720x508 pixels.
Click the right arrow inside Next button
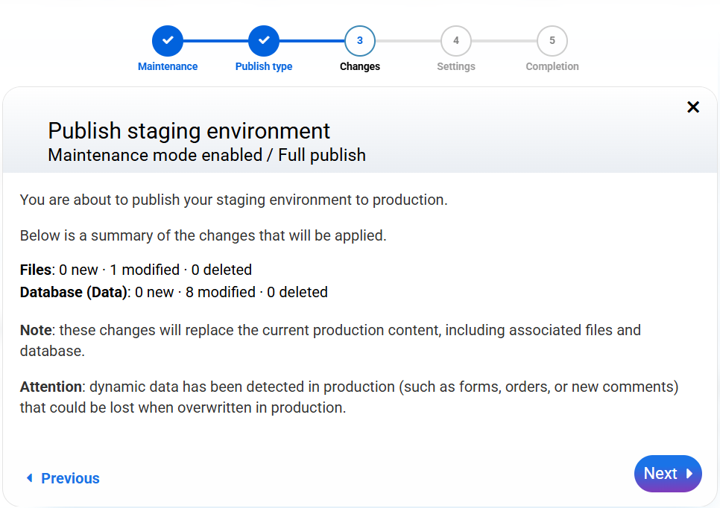point(689,474)
